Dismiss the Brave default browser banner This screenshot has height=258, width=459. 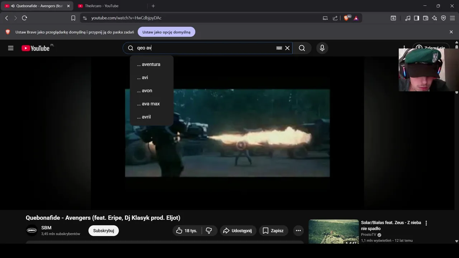451,32
